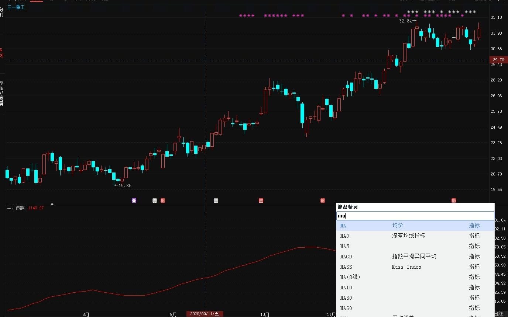Screen dimensions: 508x317
Task: Switch to the 分时 view tab
Action: tap(2, 12)
